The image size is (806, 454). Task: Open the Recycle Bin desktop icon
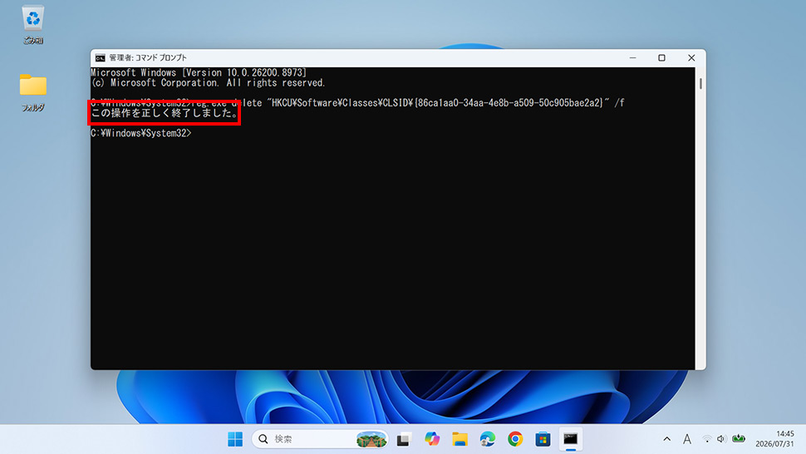(x=33, y=24)
